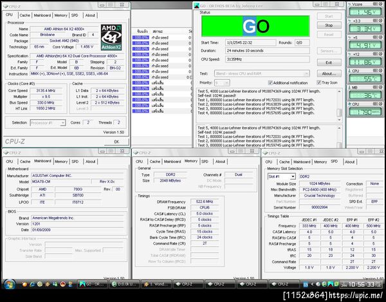This screenshot has width=386, height=302.
Task: Open Memory tab in the CPU-Z Mainboard window
Action: pyautogui.click(x=61, y=162)
